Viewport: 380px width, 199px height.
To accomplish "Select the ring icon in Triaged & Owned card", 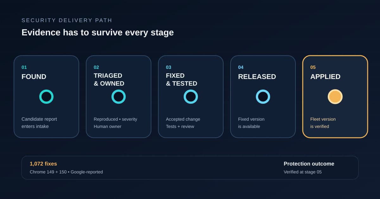I will click(118, 97).
